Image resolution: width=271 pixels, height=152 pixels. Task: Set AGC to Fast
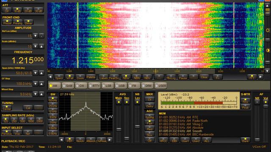click(149, 122)
